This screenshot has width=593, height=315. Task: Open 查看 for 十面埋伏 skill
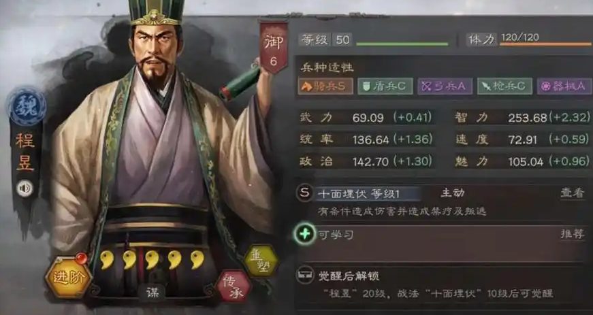coord(572,193)
